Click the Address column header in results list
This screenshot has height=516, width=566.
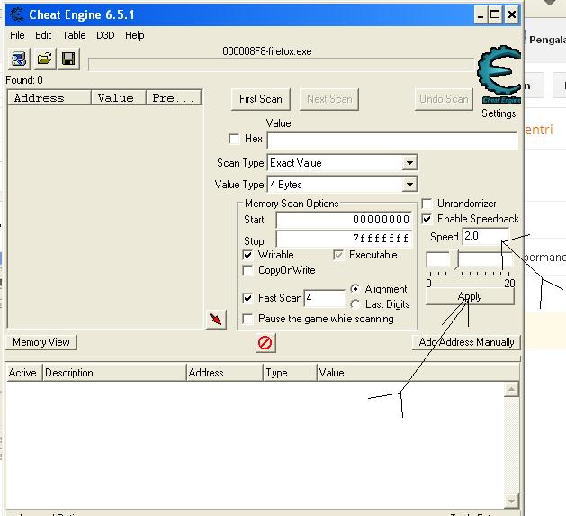click(49, 98)
